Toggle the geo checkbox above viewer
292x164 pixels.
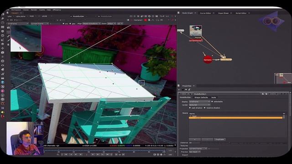click(x=70, y=24)
